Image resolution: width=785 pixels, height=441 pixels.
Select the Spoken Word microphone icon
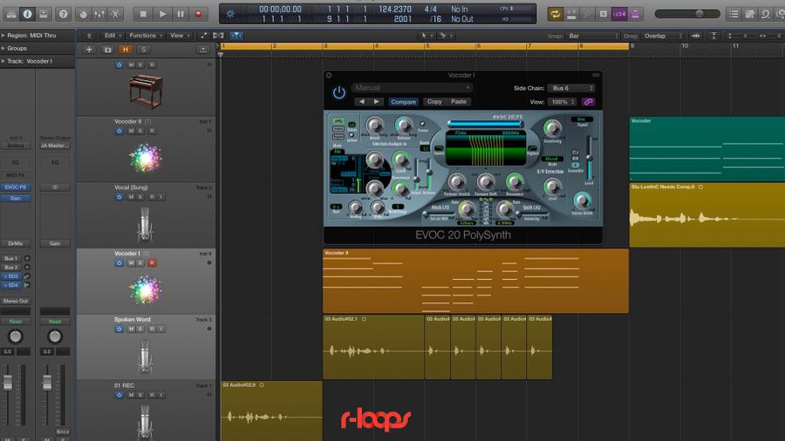(x=145, y=357)
